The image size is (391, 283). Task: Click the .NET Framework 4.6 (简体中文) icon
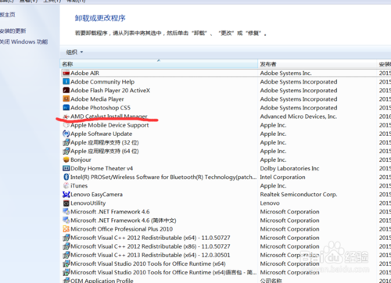(66, 220)
